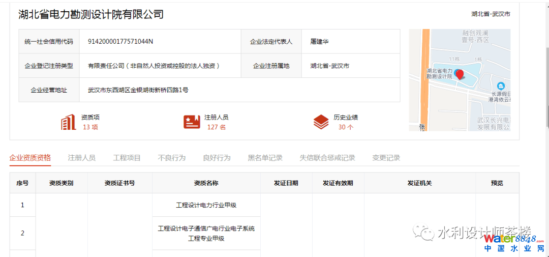The height and width of the screenshot is (257, 549).
Task: Open the 不良行为 tab
Action: click(x=171, y=158)
